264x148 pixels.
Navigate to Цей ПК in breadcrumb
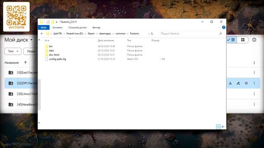[58, 34]
